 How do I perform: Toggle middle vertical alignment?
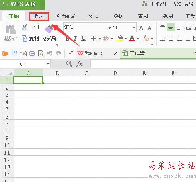coord(171,27)
